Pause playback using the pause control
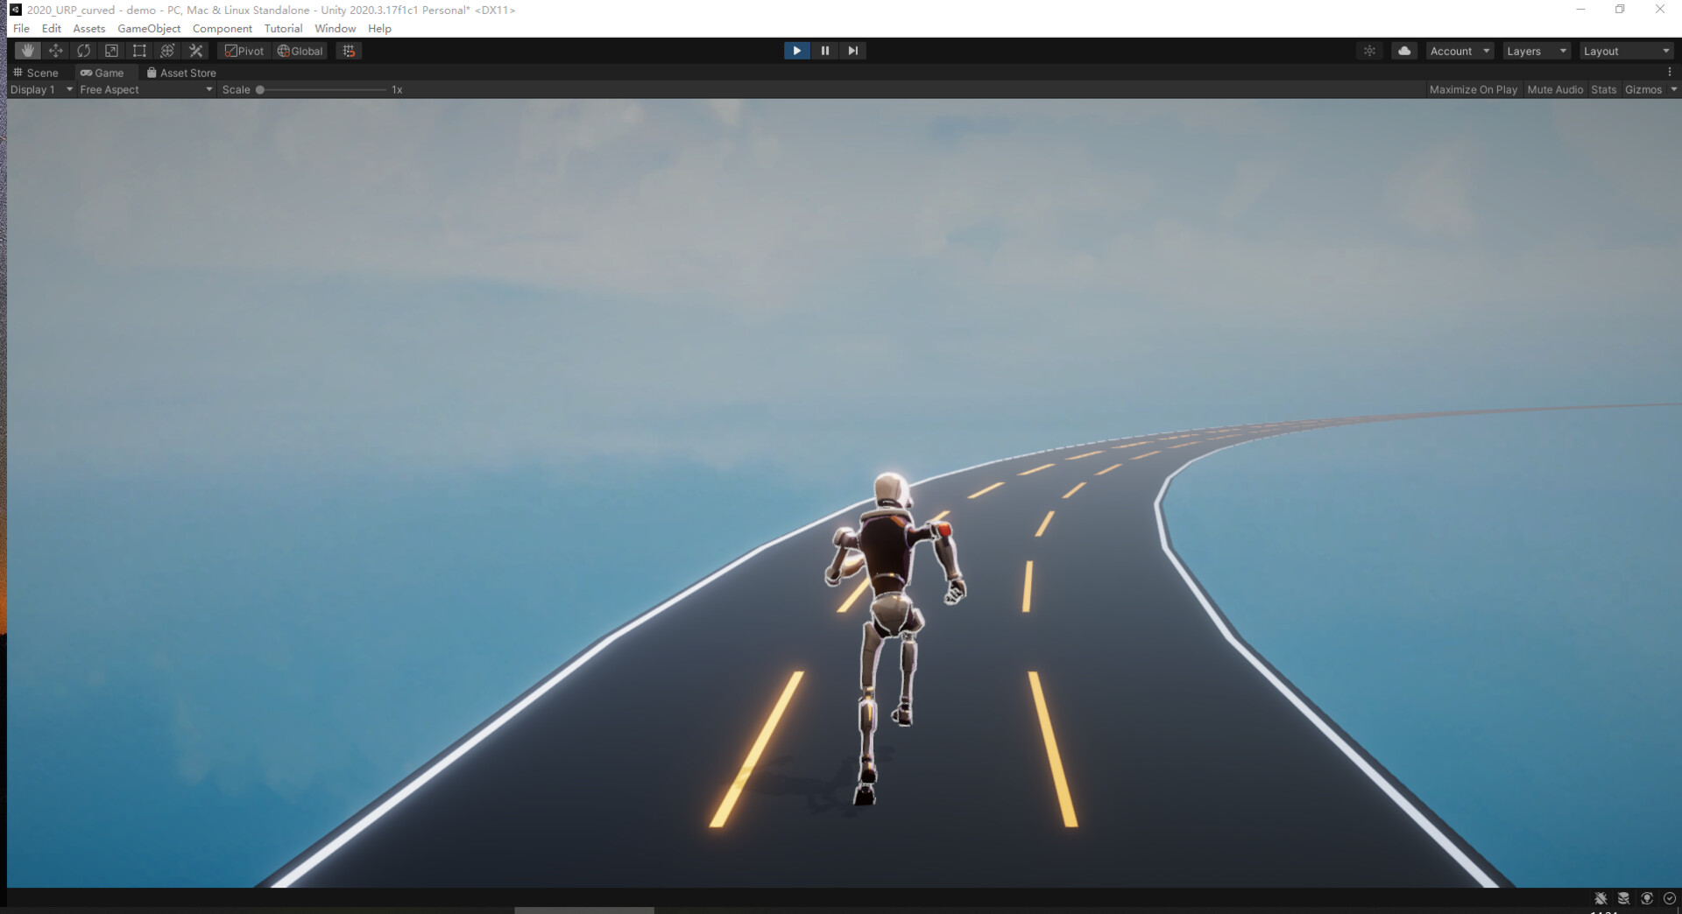This screenshot has height=914, width=1682. (824, 50)
